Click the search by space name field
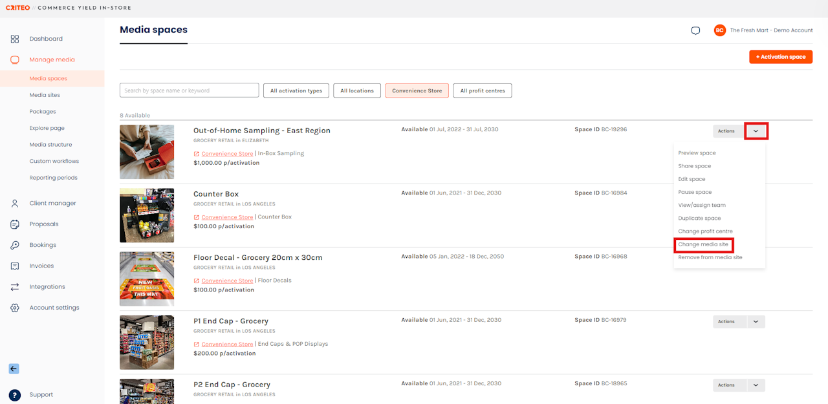The height and width of the screenshot is (404, 828). [190, 90]
